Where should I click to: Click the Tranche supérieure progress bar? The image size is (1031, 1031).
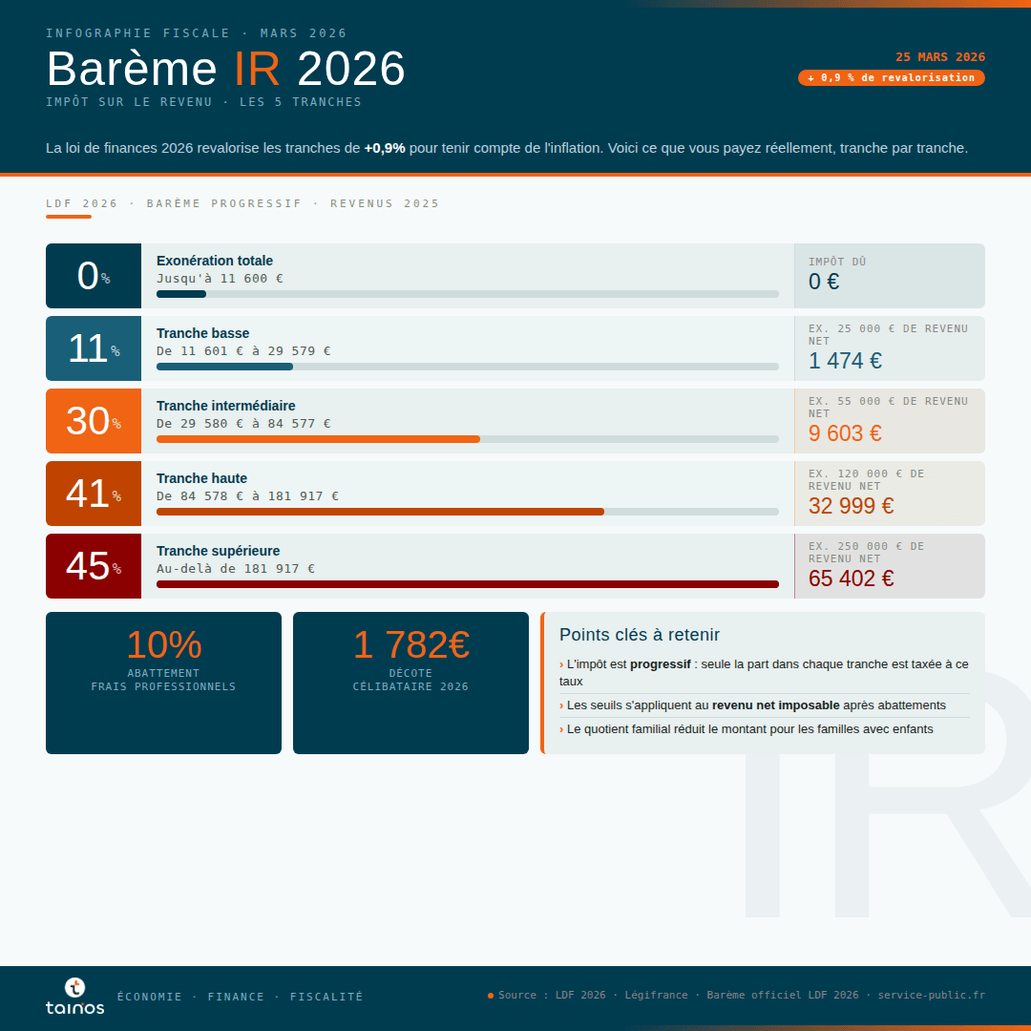click(467, 584)
